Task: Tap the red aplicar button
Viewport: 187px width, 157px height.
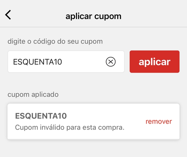Action: coord(154,62)
